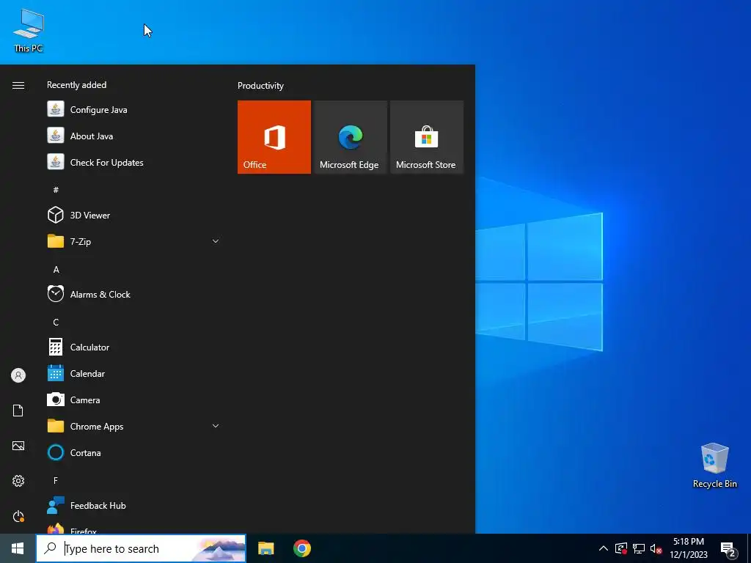Click the letter C group header
The image size is (751, 563).
tap(56, 323)
